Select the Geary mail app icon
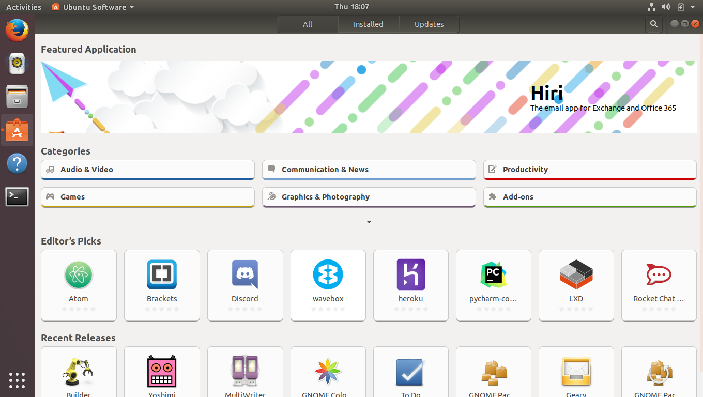 click(576, 371)
